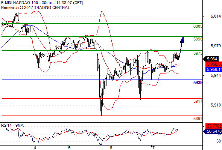Click date label 5 on time axis

(x=69, y=148)
